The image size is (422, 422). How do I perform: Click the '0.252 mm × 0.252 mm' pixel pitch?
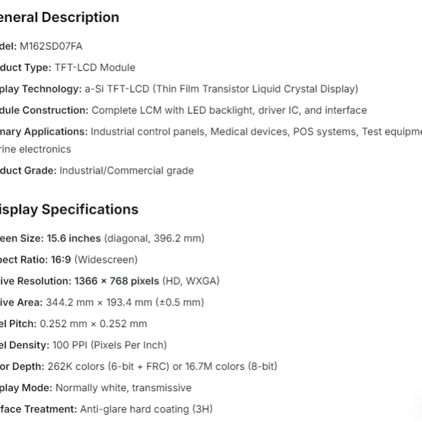[93, 324]
